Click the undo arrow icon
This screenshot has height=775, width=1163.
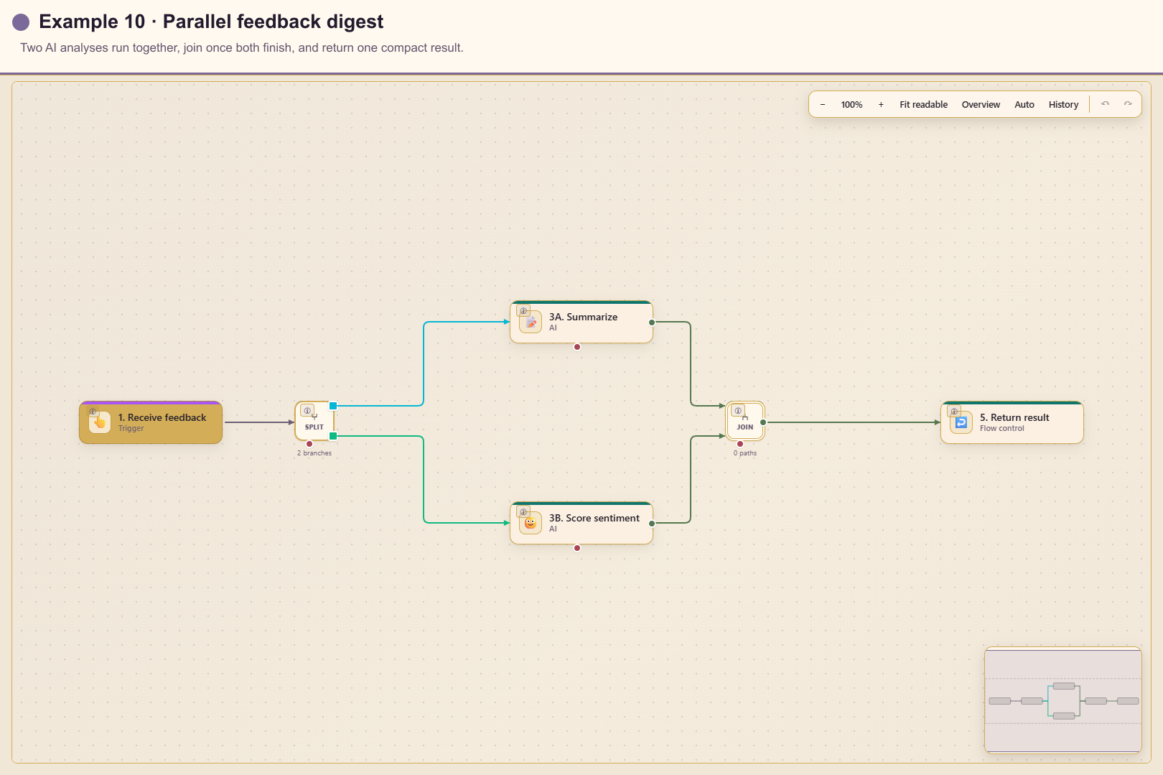pyautogui.click(x=1106, y=104)
